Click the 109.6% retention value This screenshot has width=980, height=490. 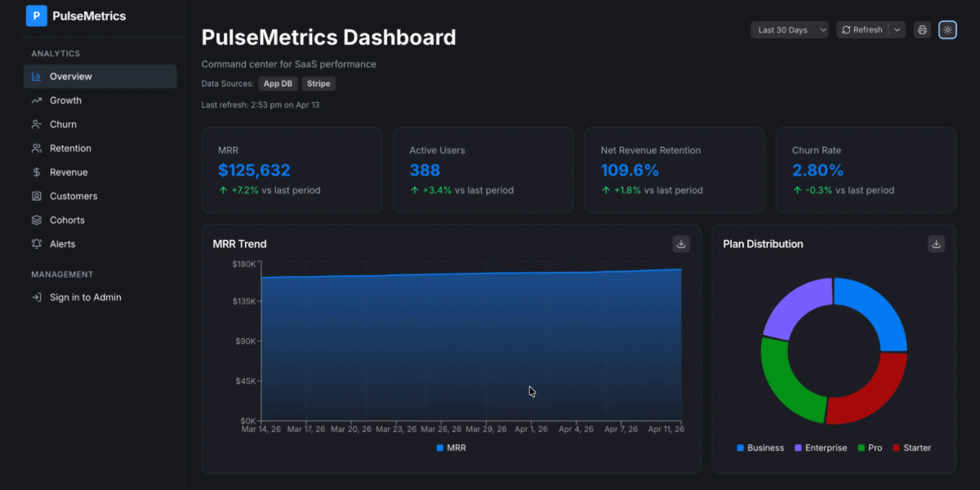coord(630,171)
